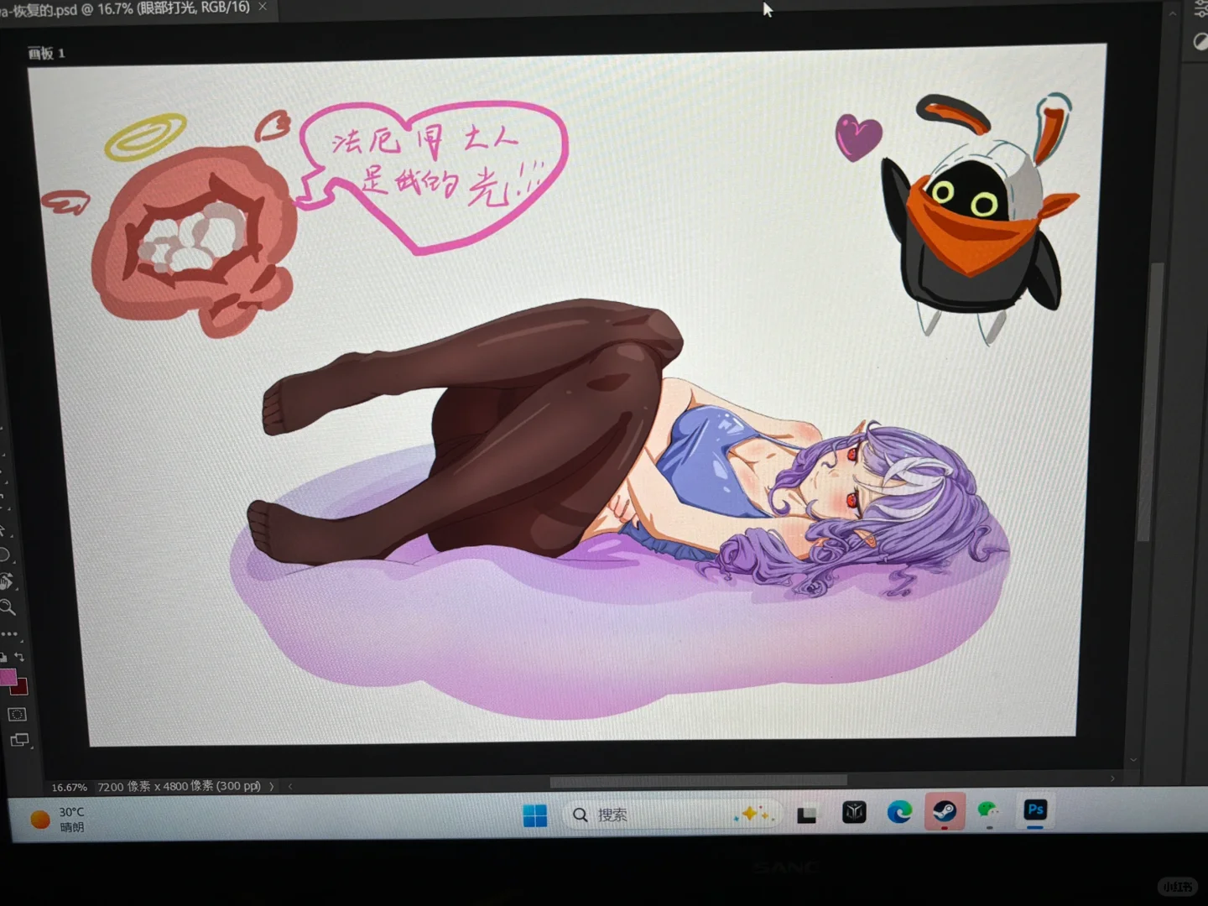The width and height of the screenshot is (1208, 906).
Task: Click the vertical scroll down arrow
Action: click(x=1133, y=759)
